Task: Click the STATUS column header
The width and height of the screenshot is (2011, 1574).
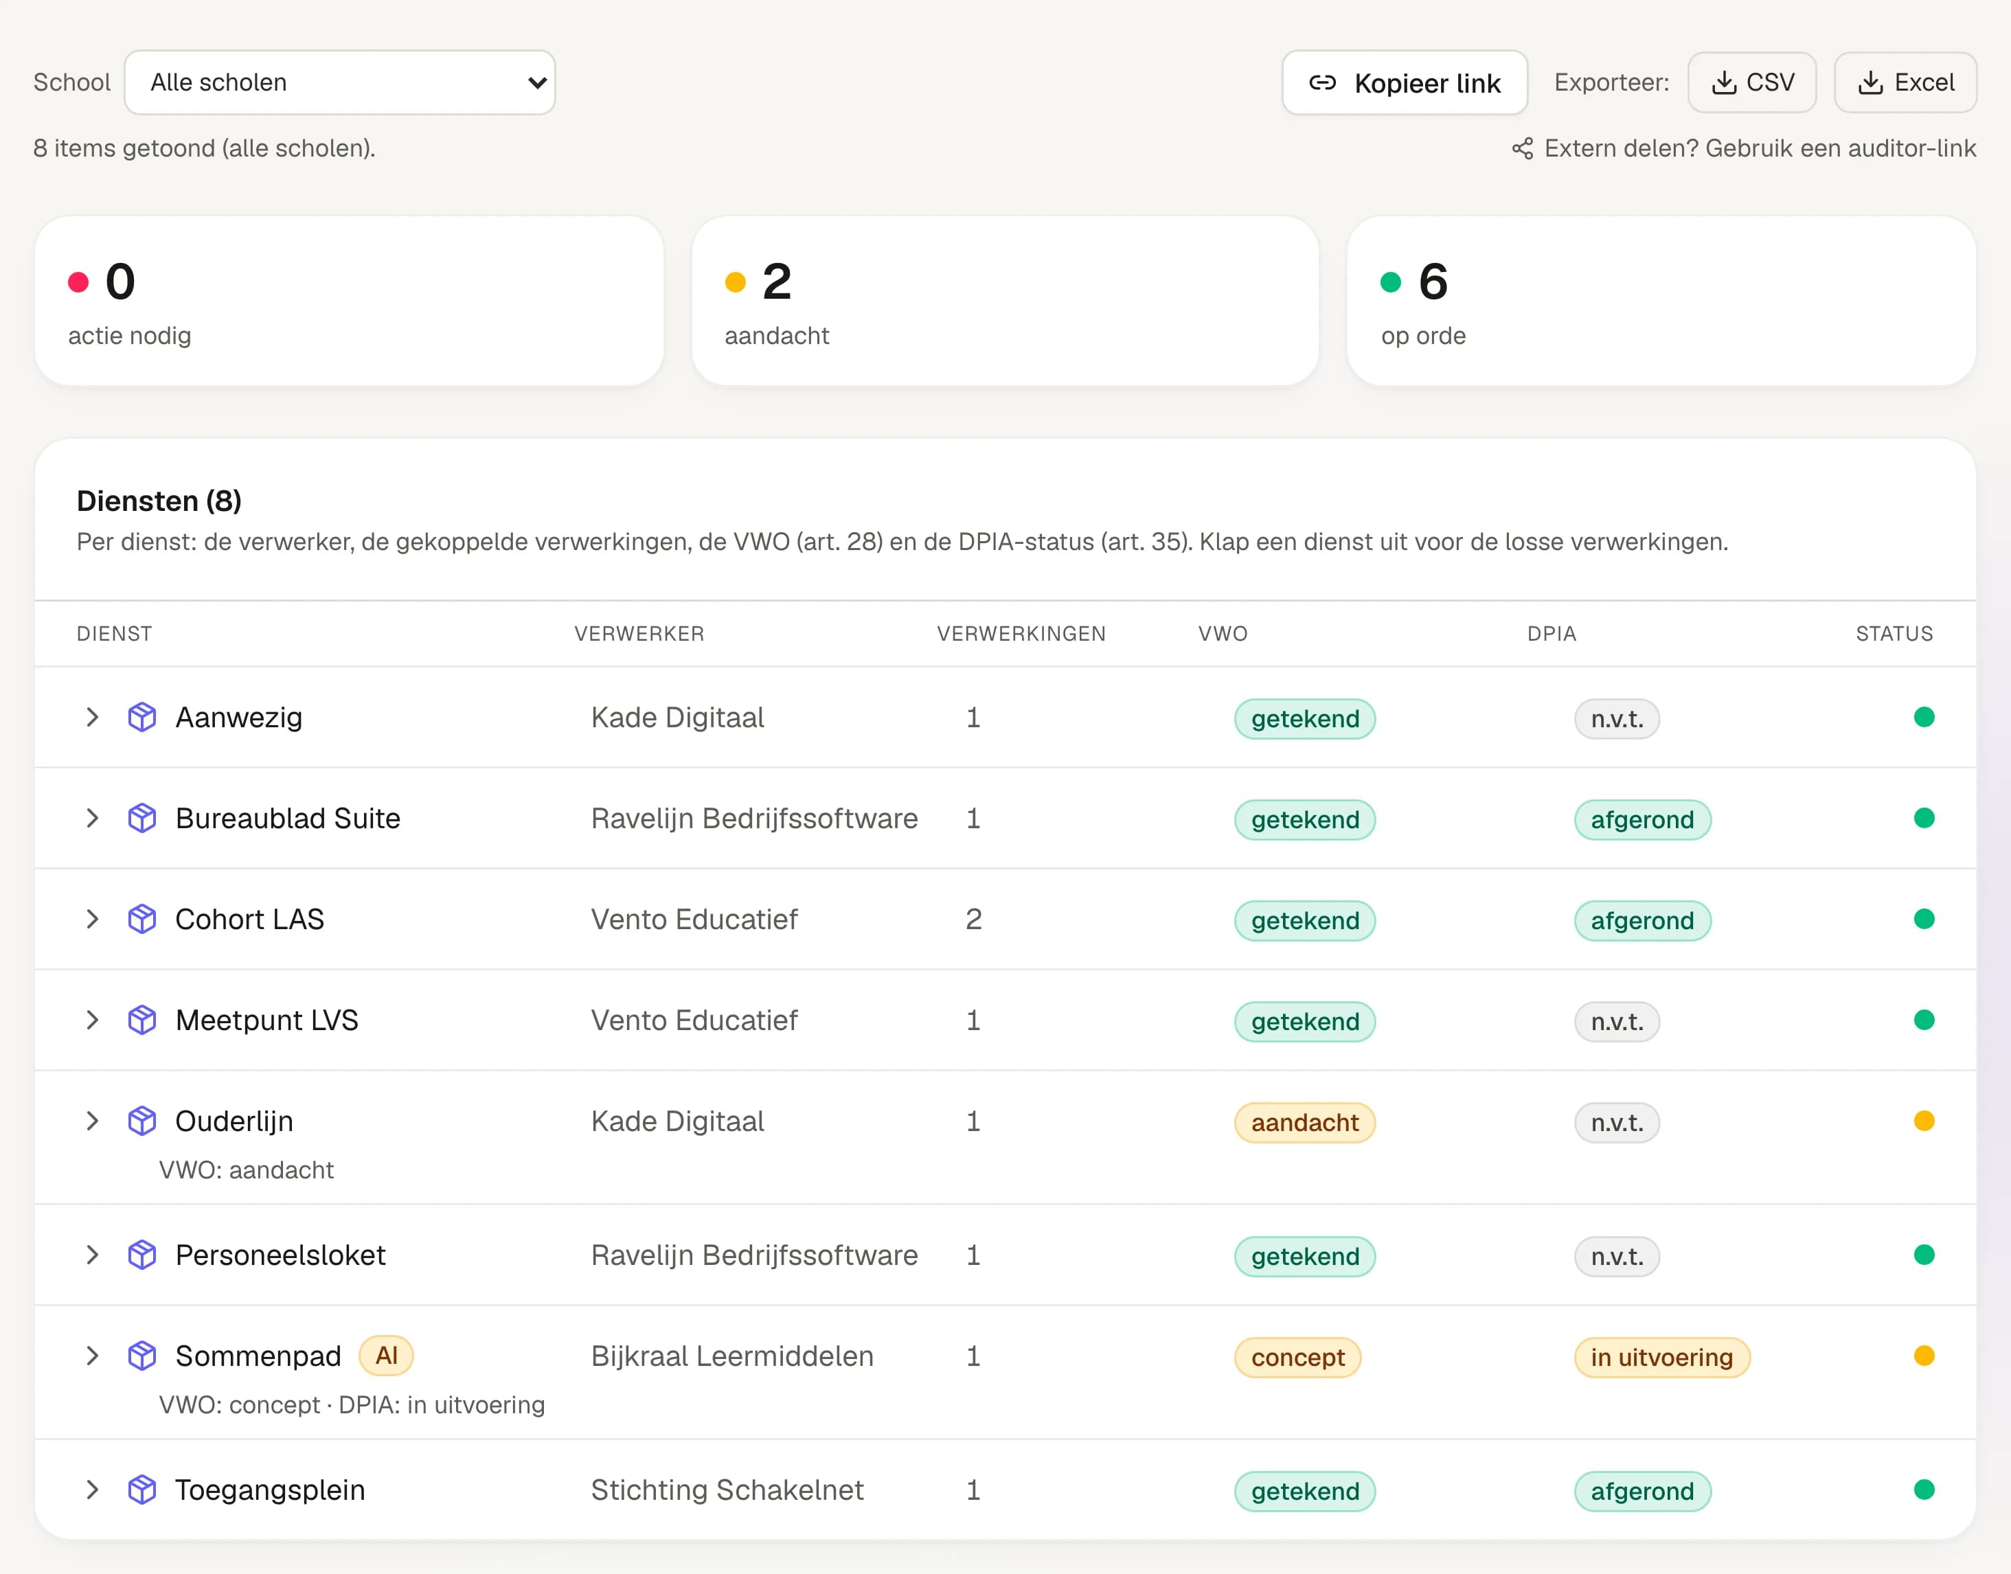Action: pyautogui.click(x=1894, y=634)
